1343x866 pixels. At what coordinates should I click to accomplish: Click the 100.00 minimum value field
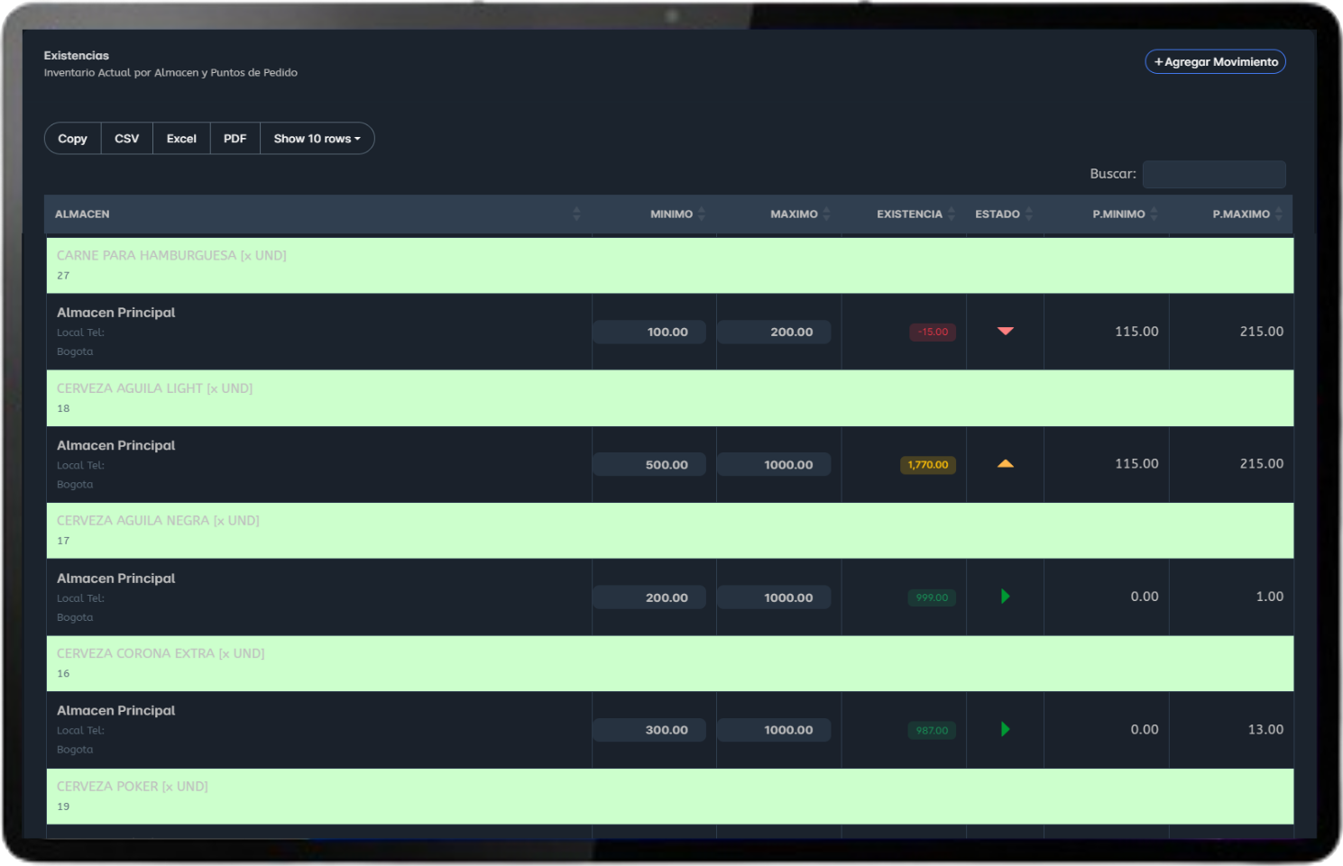[649, 333]
